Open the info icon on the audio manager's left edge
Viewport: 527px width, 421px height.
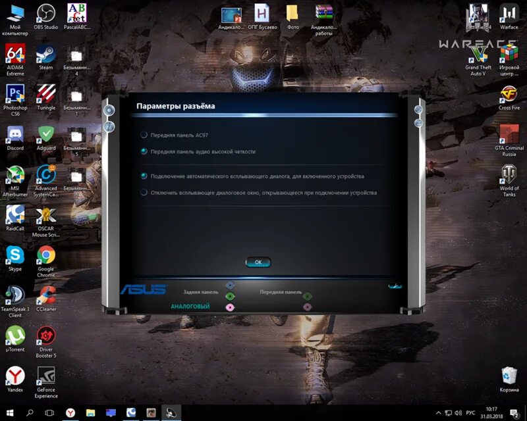[x=109, y=126]
